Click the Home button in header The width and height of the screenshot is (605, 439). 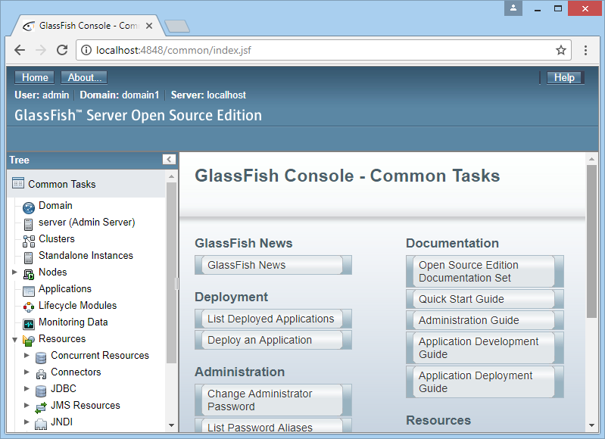click(35, 77)
